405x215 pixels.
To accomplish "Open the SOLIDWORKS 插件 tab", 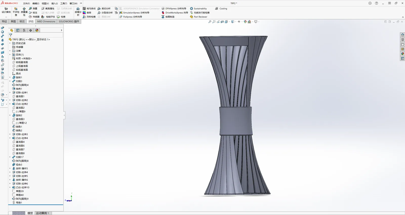I will 69,21.
